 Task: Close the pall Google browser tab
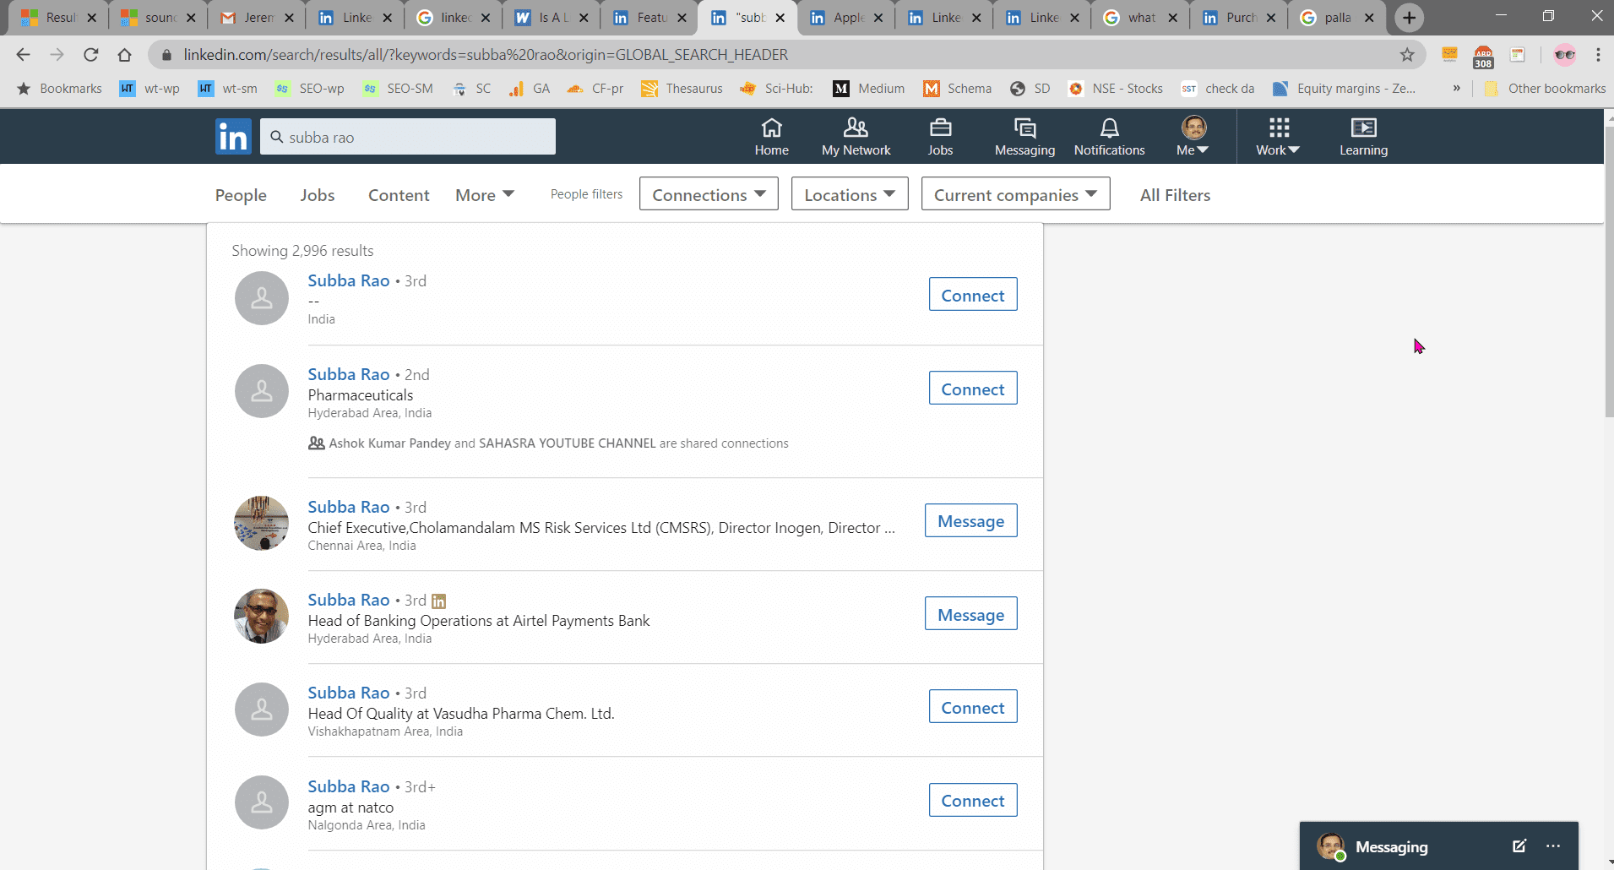click(x=1368, y=18)
